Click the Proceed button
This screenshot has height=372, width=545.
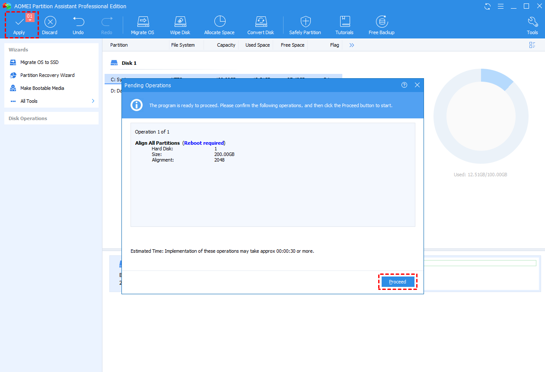coord(398,282)
